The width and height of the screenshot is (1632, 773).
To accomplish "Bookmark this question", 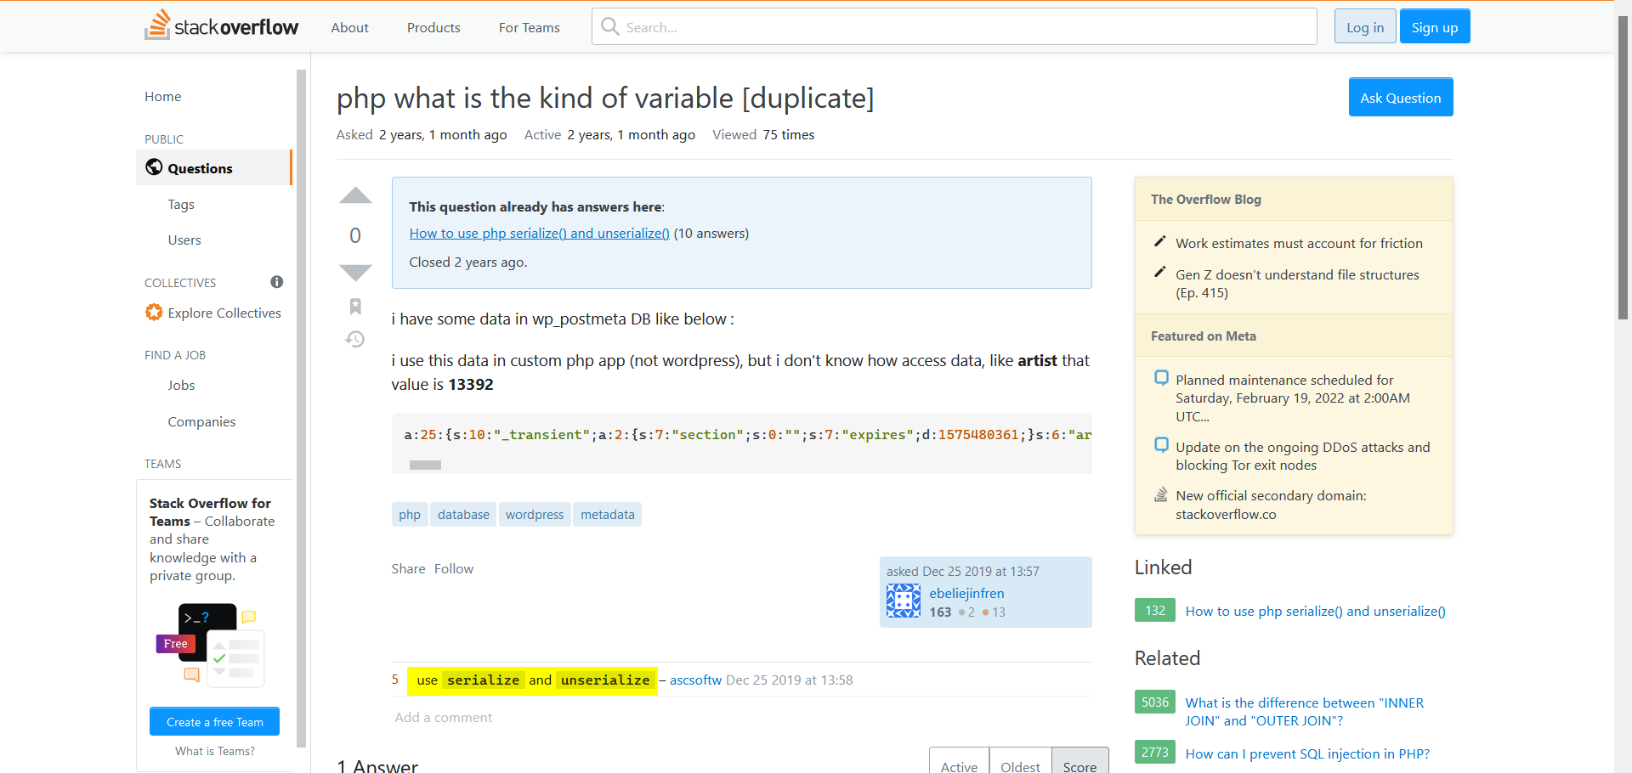I will point(355,307).
